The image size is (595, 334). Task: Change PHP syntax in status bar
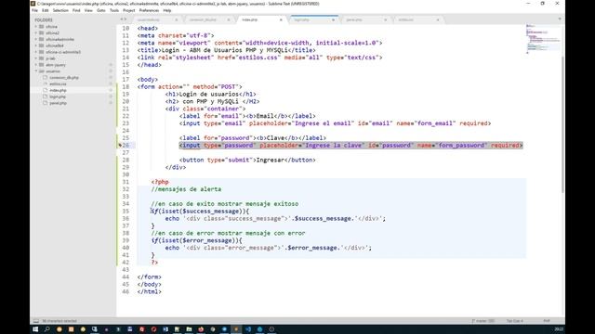[547, 321]
